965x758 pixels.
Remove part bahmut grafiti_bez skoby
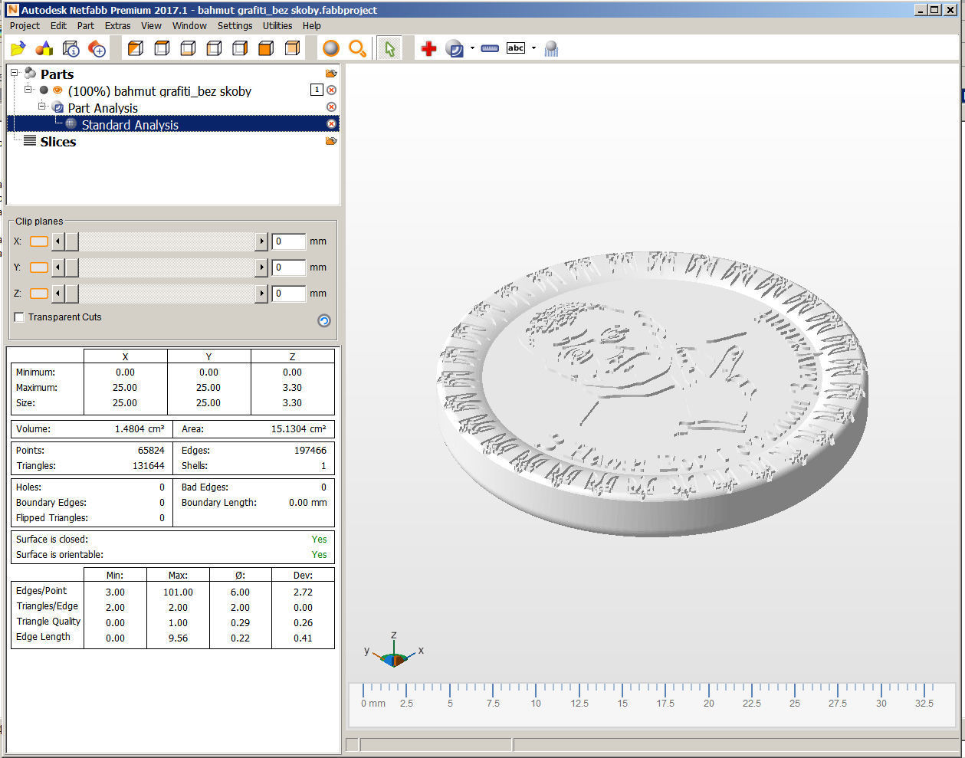point(331,90)
